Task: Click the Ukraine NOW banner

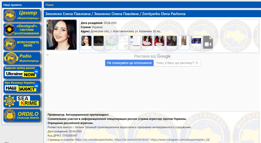Action: pyautogui.click(x=22, y=72)
